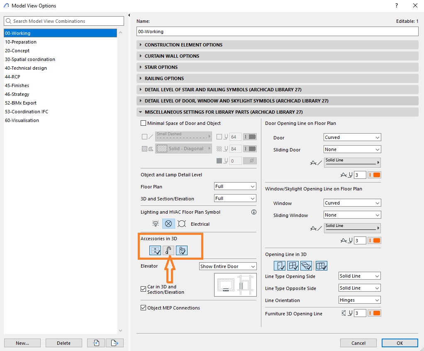The height and width of the screenshot is (351, 424).
Task: Click door opening line orange pen color swatch
Action: coord(375,175)
